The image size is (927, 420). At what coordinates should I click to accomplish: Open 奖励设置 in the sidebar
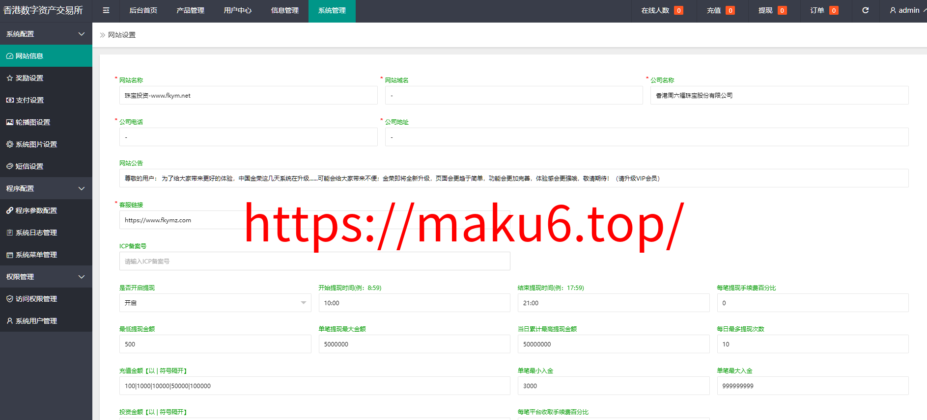click(46, 78)
